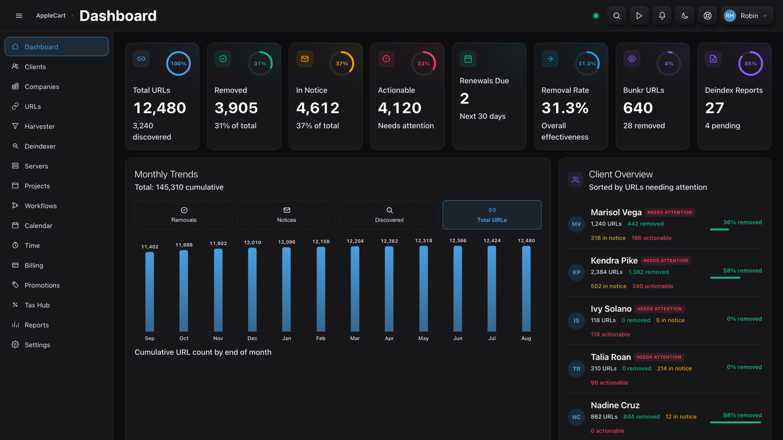Click the Renewals Due calendar icon

pyautogui.click(x=468, y=59)
